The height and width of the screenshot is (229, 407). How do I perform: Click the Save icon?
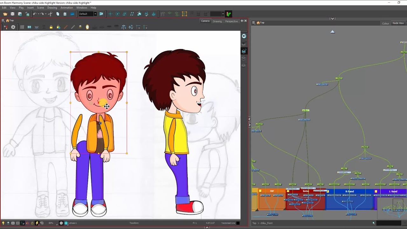[12, 14]
